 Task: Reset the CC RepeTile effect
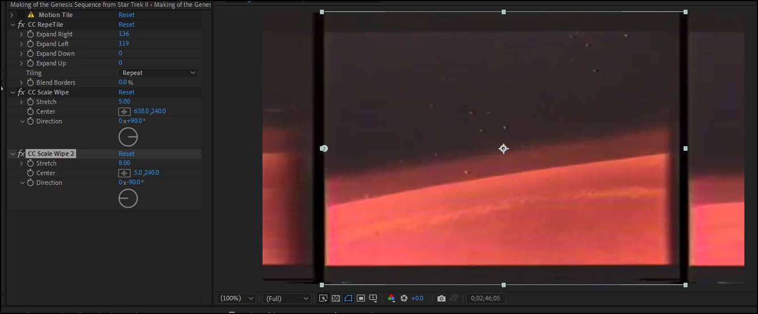(x=127, y=24)
